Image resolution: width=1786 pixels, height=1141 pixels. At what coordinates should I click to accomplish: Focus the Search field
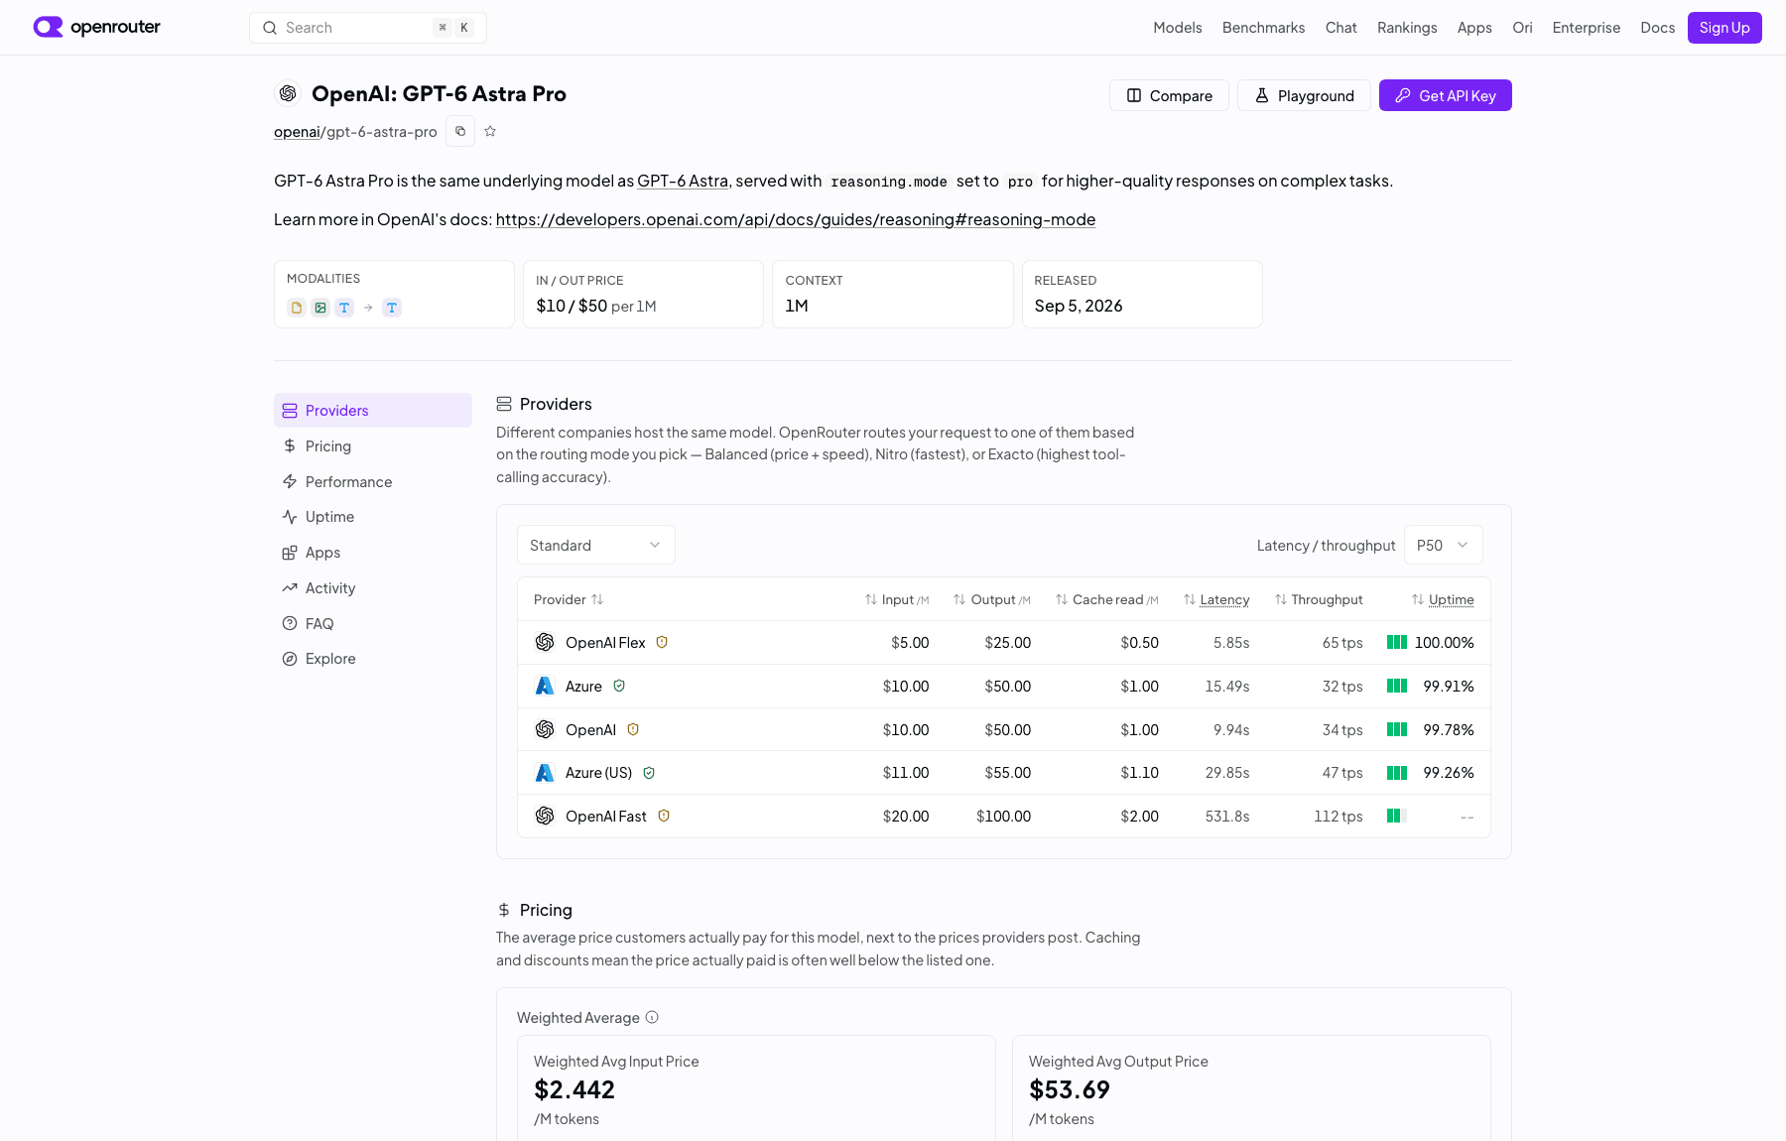(368, 28)
